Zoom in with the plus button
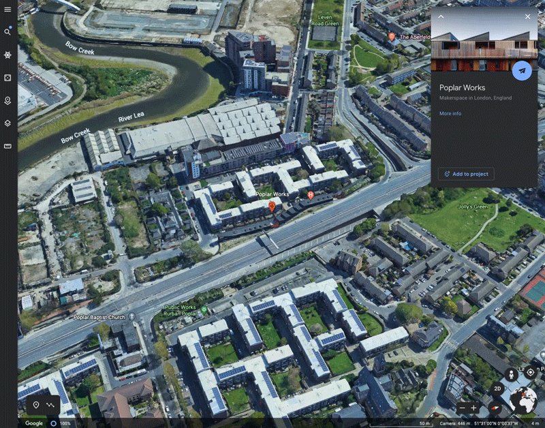Screen dimensions: 545x428 pyautogui.click(x=473, y=408)
